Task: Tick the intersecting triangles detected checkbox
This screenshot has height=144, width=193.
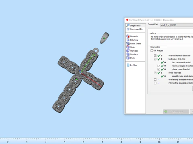Action: [155, 83]
